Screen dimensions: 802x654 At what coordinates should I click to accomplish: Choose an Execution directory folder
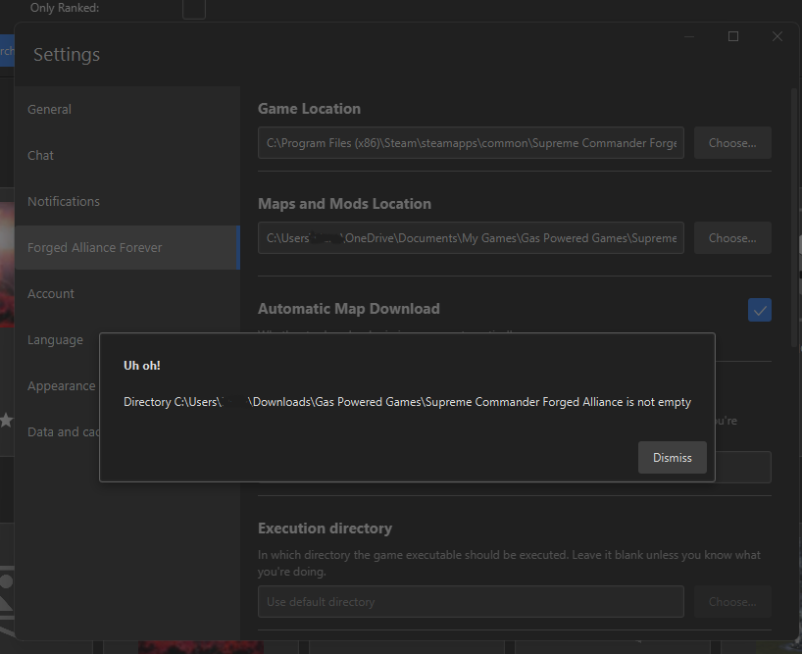[732, 601]
